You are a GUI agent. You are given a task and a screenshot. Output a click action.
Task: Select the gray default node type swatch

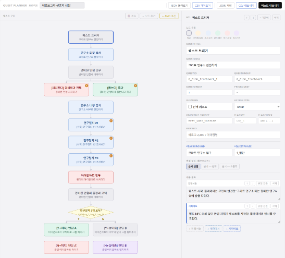[x=189, y=33]
